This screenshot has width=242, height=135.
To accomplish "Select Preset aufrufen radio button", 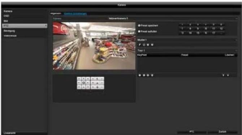I will point(139,31).
